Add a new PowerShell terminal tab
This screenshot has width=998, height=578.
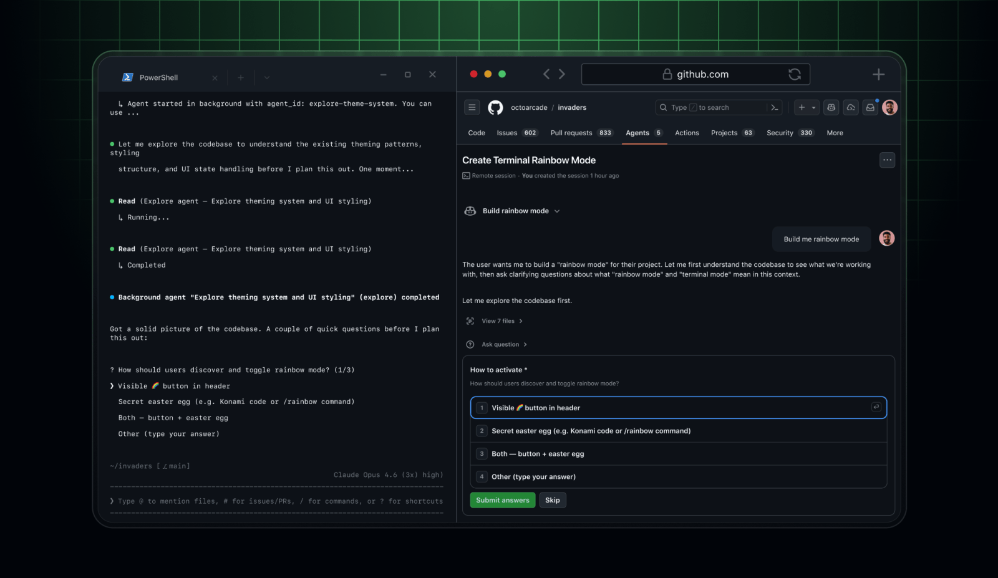click(x=241, y=77)
